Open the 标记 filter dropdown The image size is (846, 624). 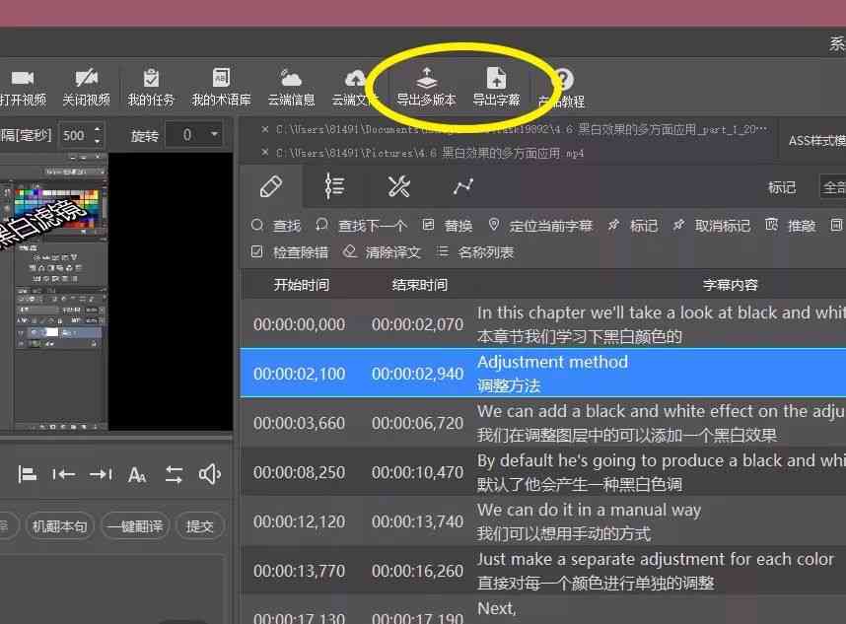[832, 187]
